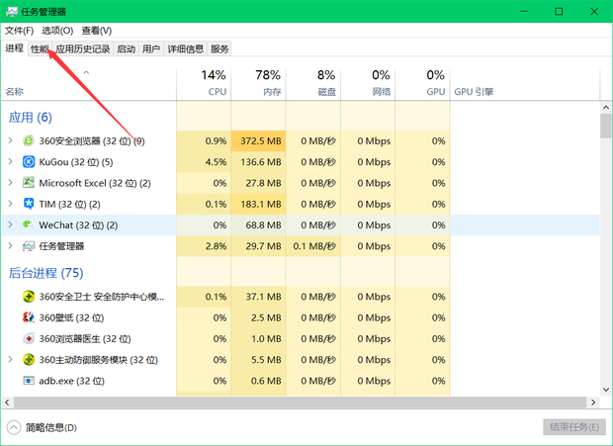Switch to the 用户 tab
This screenshot has height=446, width=613.
(x=151, y=48)
